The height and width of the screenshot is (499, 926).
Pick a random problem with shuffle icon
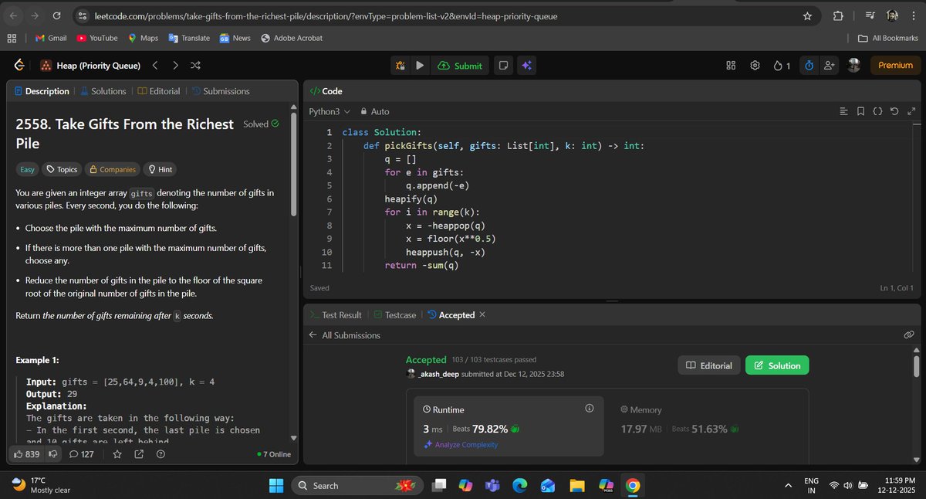(x=195, y=66)
